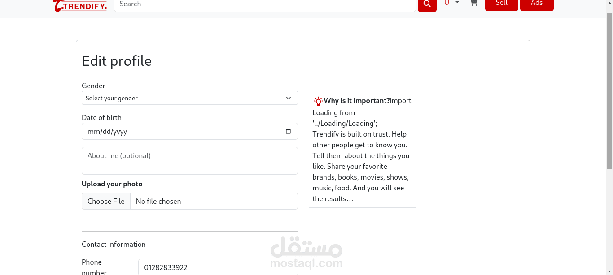Image resolution: width=613 pixels, height=275 pixels.
Task: Click the No file chosen text
Action: coord(158,201)
